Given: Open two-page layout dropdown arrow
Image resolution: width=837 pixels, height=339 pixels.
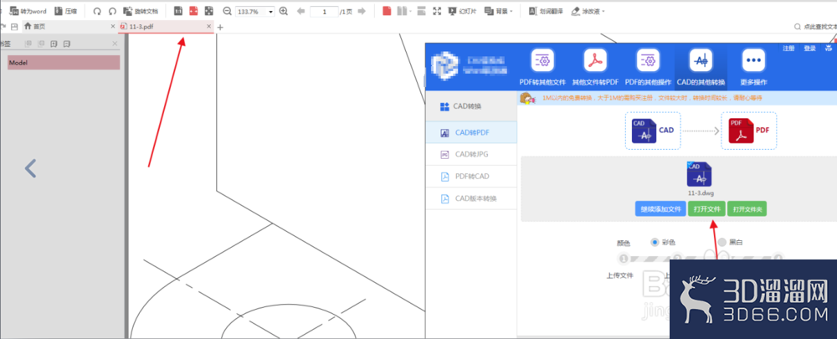Looking at the screenshot, I should (x=410, y=11).
